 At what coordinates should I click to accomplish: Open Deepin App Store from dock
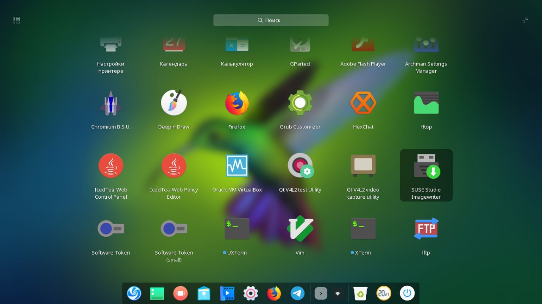pyautogui.click(x=204, y=293)
